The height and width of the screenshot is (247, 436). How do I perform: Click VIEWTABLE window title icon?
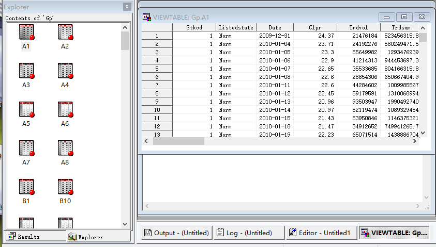point(147,17)
